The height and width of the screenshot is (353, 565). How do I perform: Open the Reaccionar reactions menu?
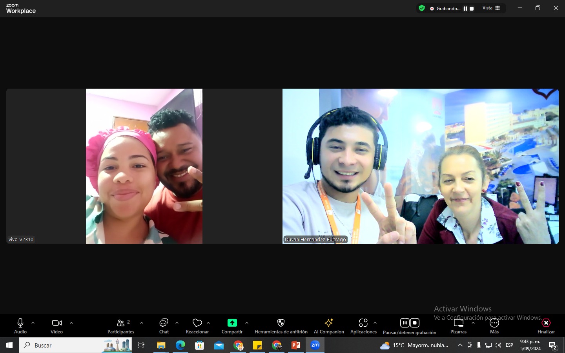click(197, 326)
